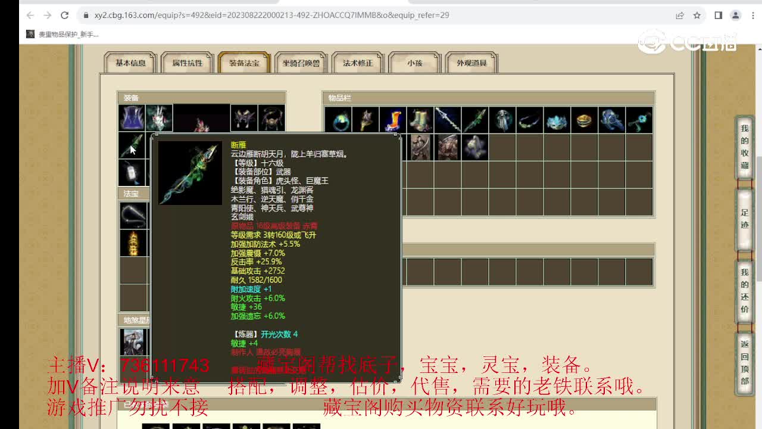This screenshot has width=762, height=429.
Task: Click the golden pagoda 法宝 slot
Action: 133,243
